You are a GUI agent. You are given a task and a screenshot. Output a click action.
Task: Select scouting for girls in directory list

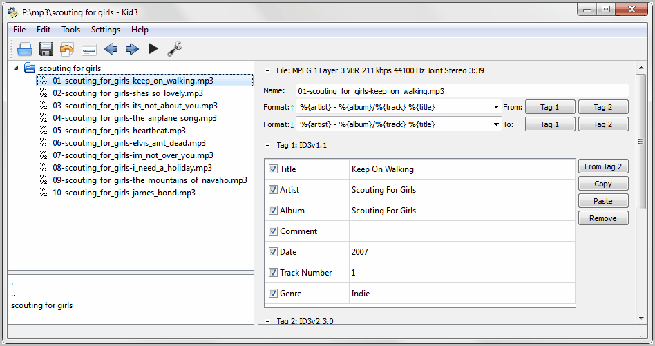point(41,305)
